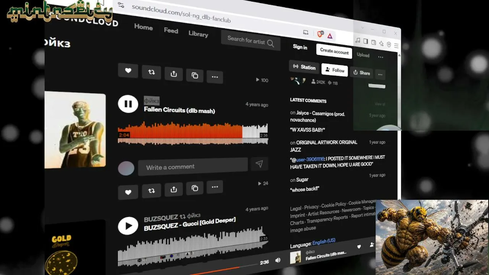Viewport: 489px width, 275px height.
Task: Repost the track showing 24 plays
Action: pyautogui.click(x=151, y=190)
